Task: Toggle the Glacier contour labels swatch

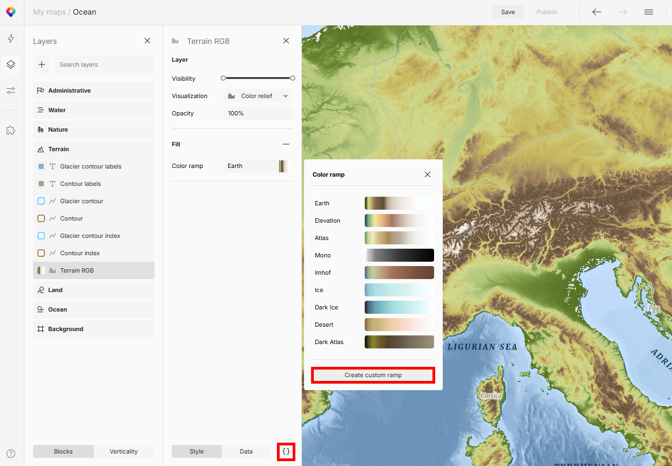Action: pyautogui.click(x=41, y=166)
